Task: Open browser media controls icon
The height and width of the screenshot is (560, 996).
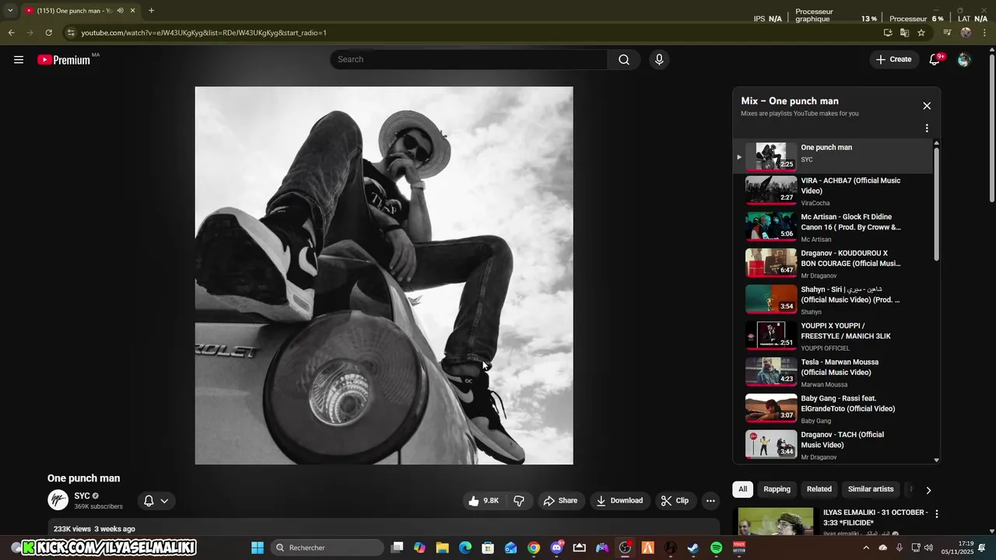Action: pyautogui.click(x=947, y=33)
